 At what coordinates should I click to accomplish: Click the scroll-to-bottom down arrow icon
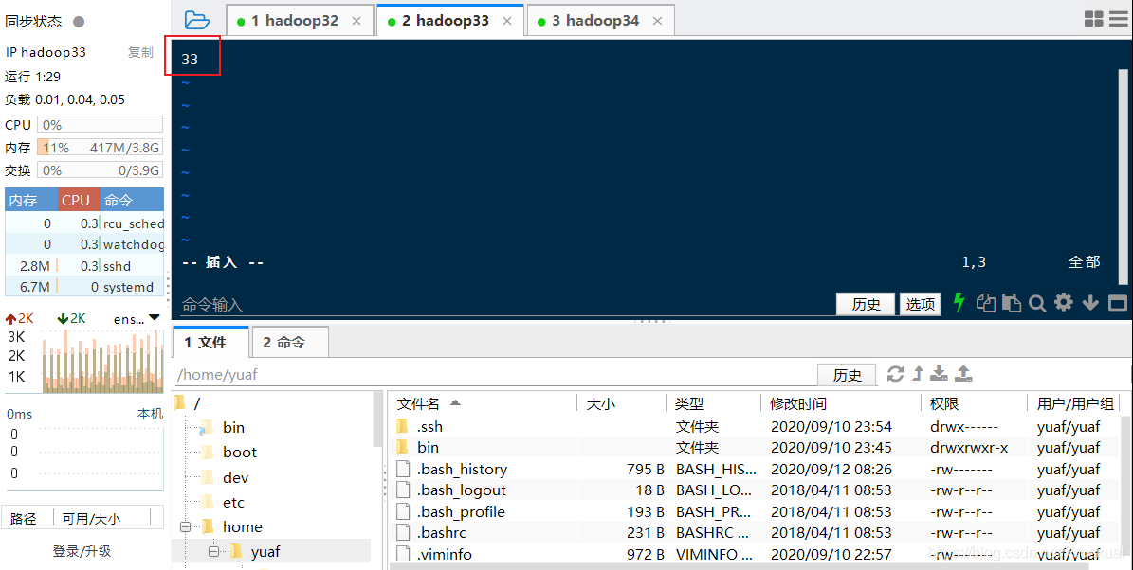pyautogui.click(x=1090, y=303)
